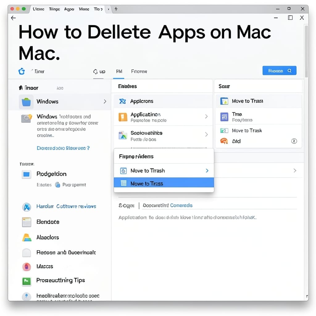
Task: Click the purple Tme icon
Action: [224, 117]
